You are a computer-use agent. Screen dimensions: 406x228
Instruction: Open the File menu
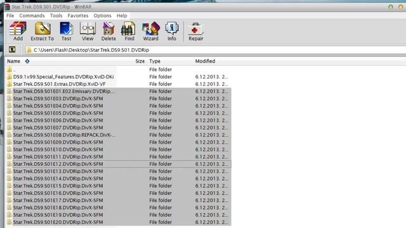tap(10, 16)
